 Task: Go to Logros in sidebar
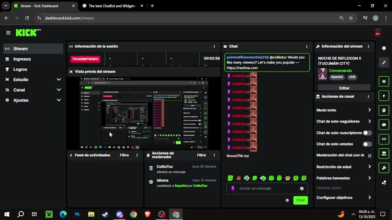33,69
